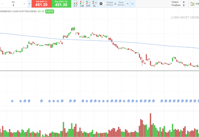Collapse the order toolbar with double chevron
This screenshot has width=199, height=137.
click(133, 4)
